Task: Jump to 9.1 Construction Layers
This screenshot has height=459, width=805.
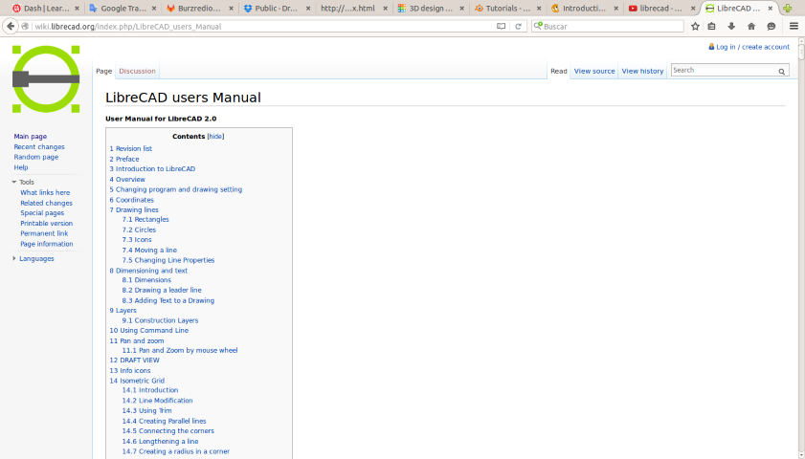Action: tap(160, 320)
